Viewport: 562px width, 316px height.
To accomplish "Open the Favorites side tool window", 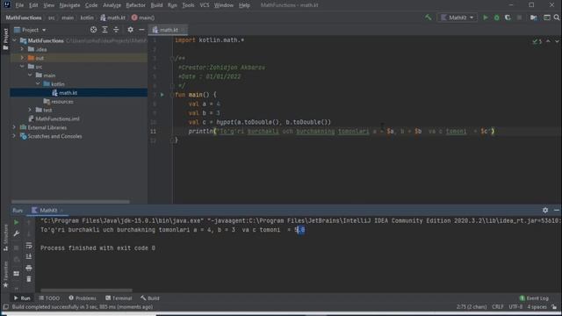I will click(5, 275).
